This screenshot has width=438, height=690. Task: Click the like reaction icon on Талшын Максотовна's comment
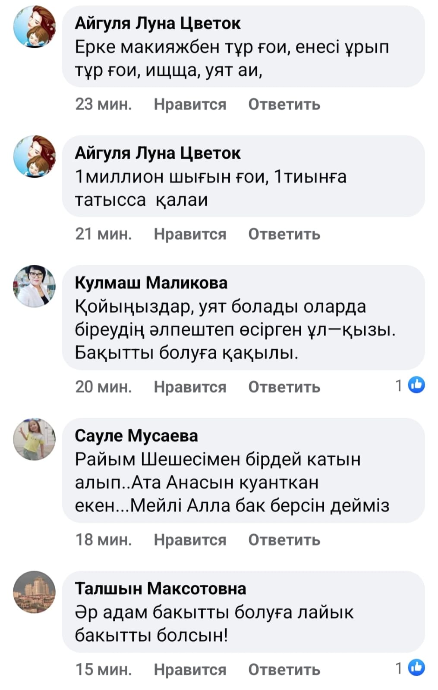416,667
